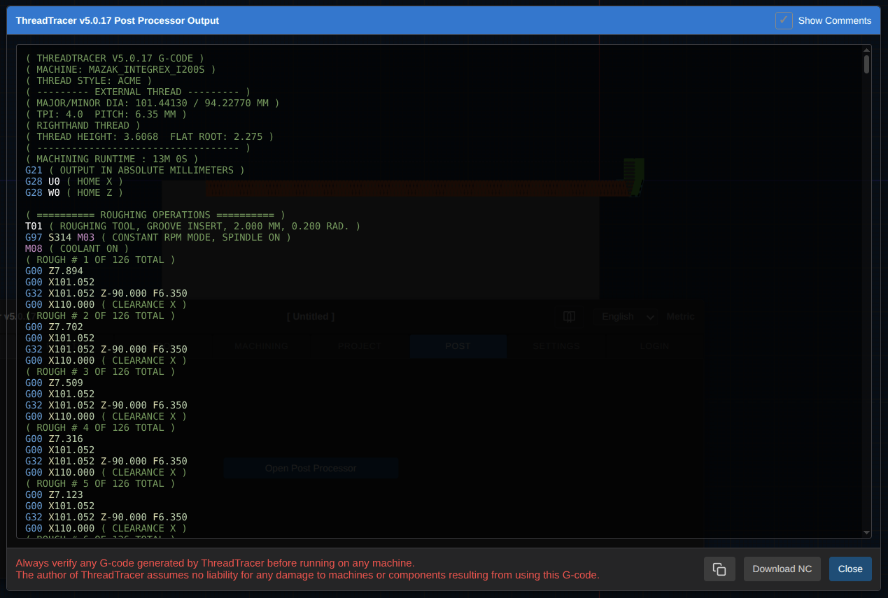Click the THREAD HEIGHT: 3.6068 line
The image size is (888, 598).
[x=150, y=136]
